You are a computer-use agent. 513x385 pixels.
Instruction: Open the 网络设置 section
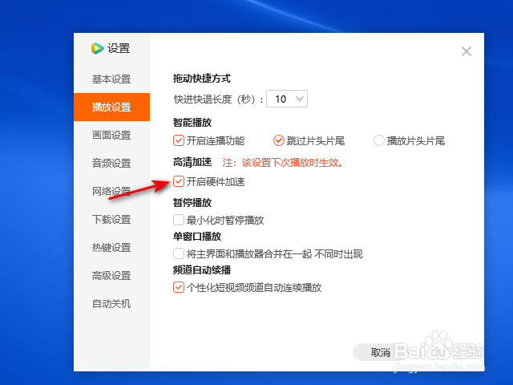[111, 191]
